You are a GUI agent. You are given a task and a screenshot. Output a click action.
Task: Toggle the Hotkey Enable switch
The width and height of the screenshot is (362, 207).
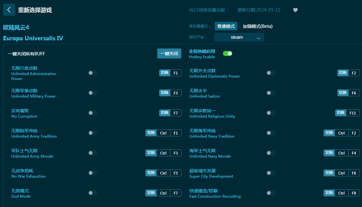[227, 53]
